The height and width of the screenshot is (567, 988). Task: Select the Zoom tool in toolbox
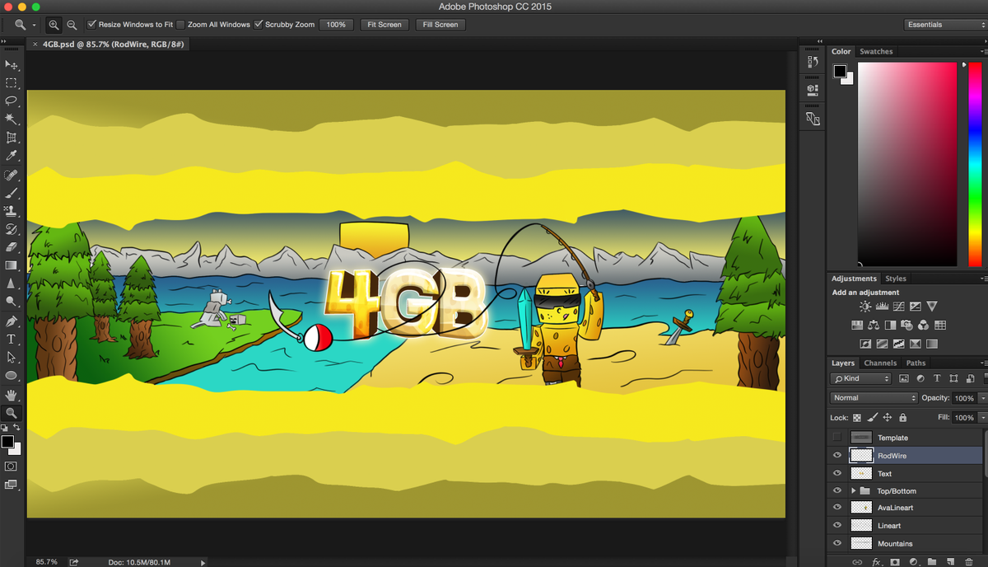(12, 413)
